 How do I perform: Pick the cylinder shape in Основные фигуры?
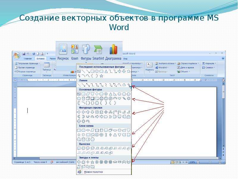[x=83, y=98]
